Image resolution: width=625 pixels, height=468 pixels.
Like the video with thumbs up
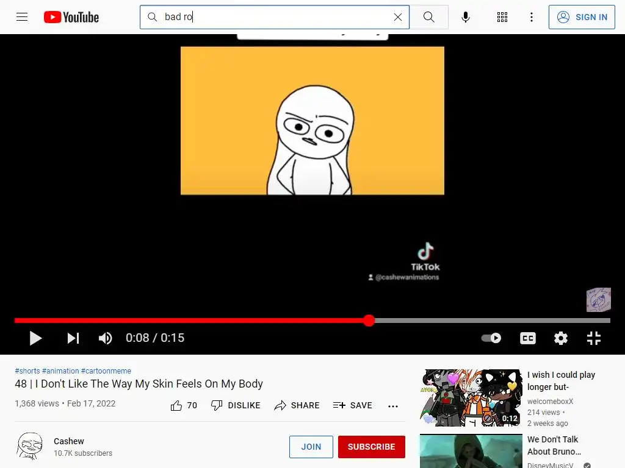pos(176,405)
